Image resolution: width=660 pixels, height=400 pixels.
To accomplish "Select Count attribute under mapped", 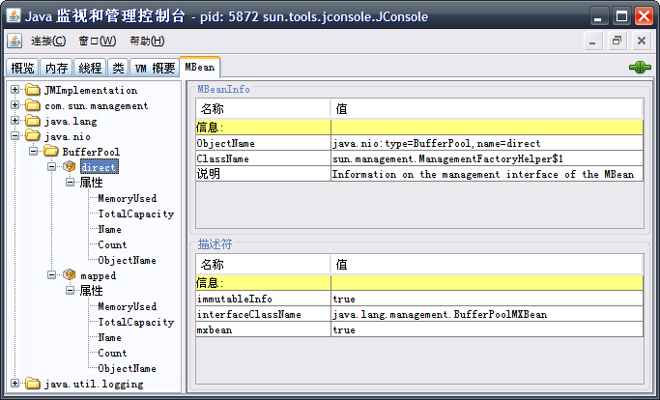I will tap(112, 353).
